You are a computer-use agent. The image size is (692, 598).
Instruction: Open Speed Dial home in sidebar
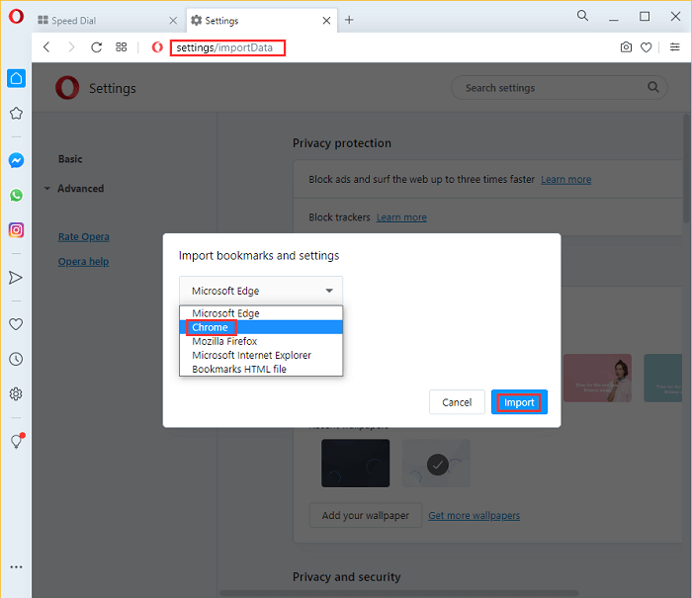[x=16, y=78]
